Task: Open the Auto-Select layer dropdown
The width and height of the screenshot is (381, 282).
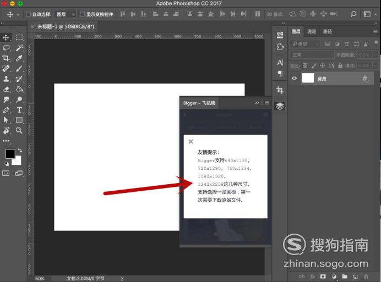Action: tap(66, 14)
